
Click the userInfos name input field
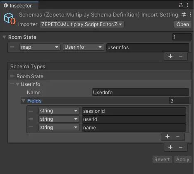click(x=148, y=48)
